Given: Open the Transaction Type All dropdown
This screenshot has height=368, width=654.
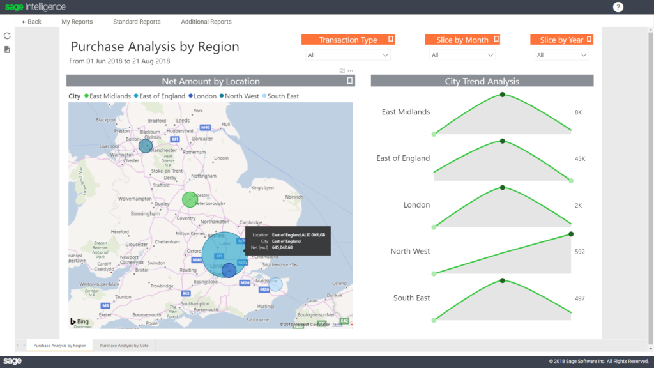Looking at the screenshot, I should pos(348,55).
